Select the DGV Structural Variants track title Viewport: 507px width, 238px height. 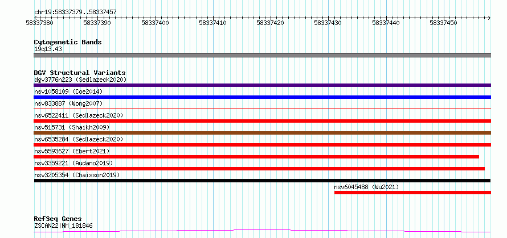click(x=80, y=73)
